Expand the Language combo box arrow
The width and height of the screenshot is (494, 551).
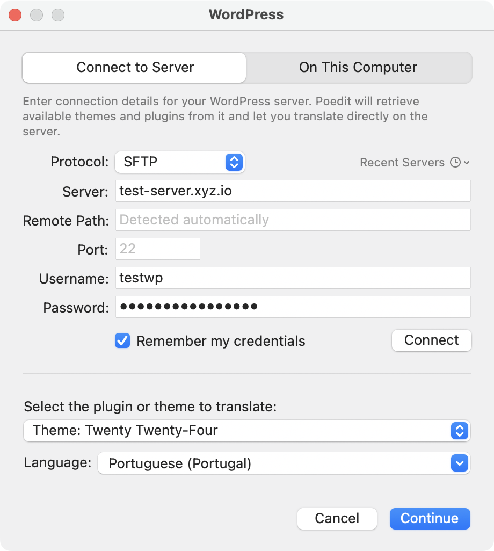tap(460, 463)
